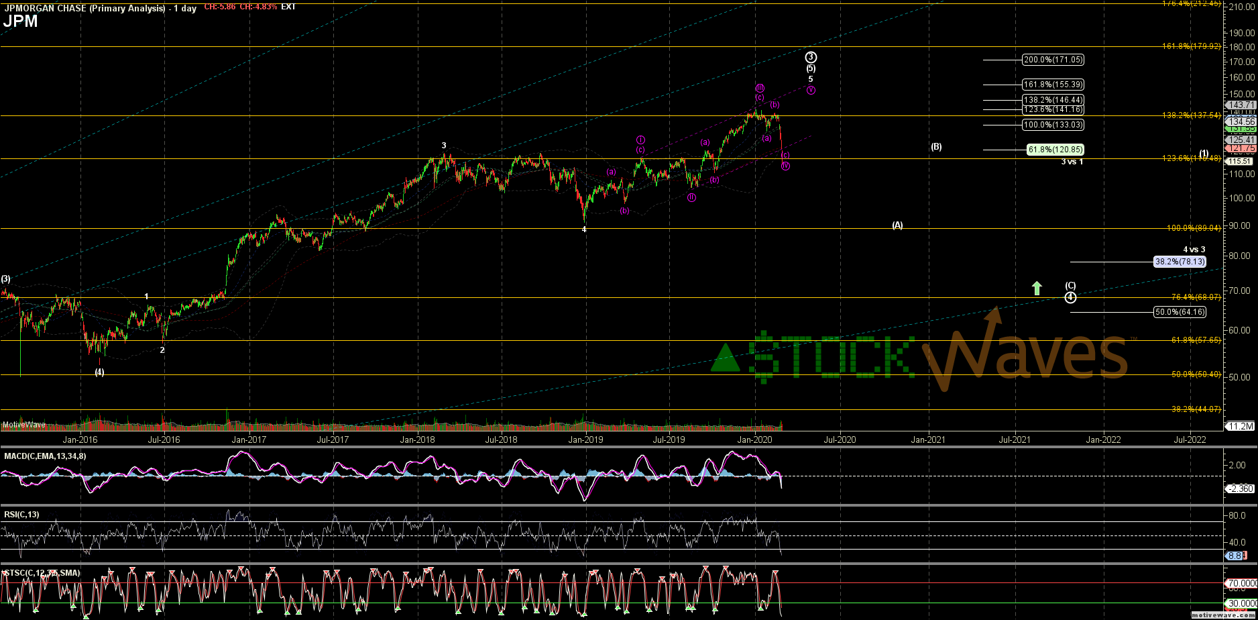Image resolution: width=1258 pixels, height=620 pixels.
Task: Click the large JPM ticker symbol
Action: [20, 21]
